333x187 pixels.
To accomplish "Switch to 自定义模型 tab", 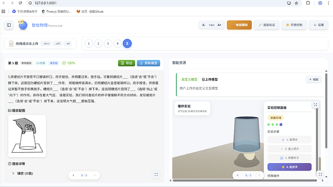I will 189,79.
